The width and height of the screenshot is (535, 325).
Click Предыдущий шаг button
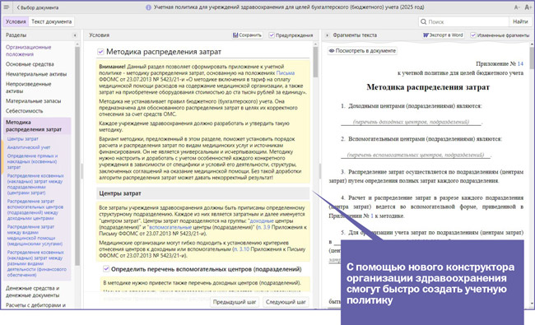pyautogui.click(x=235, y=302)
